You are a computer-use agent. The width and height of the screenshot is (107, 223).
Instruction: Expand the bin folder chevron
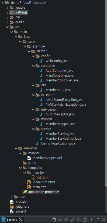7,17
